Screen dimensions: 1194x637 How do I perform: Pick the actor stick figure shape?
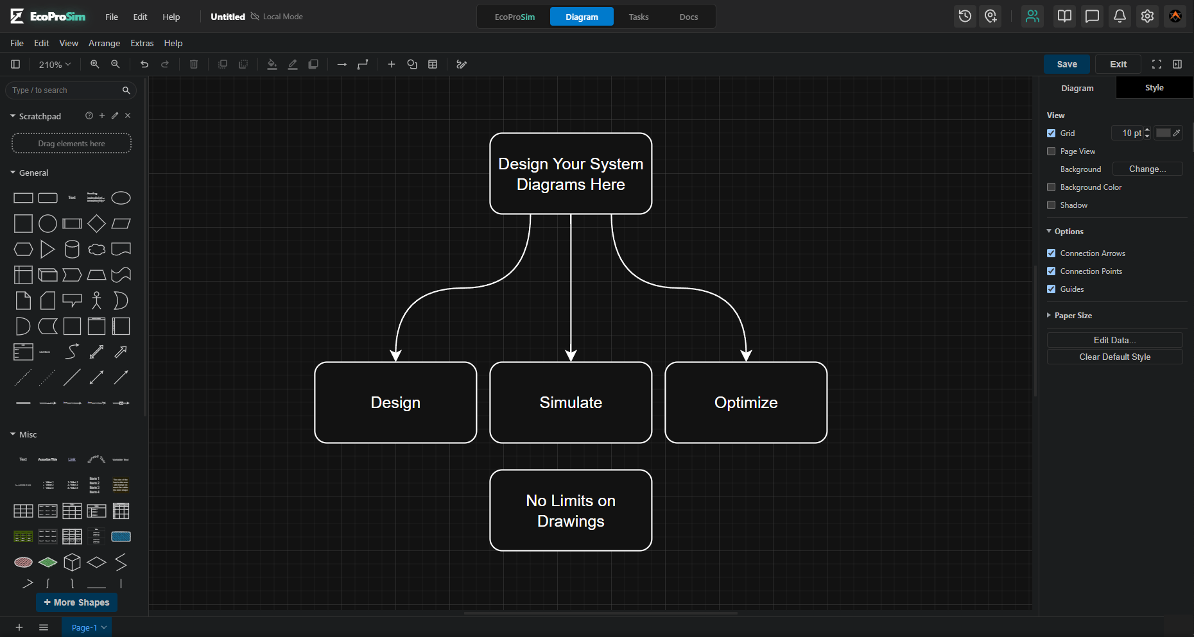pyautogui.click(x=96, y=301)
